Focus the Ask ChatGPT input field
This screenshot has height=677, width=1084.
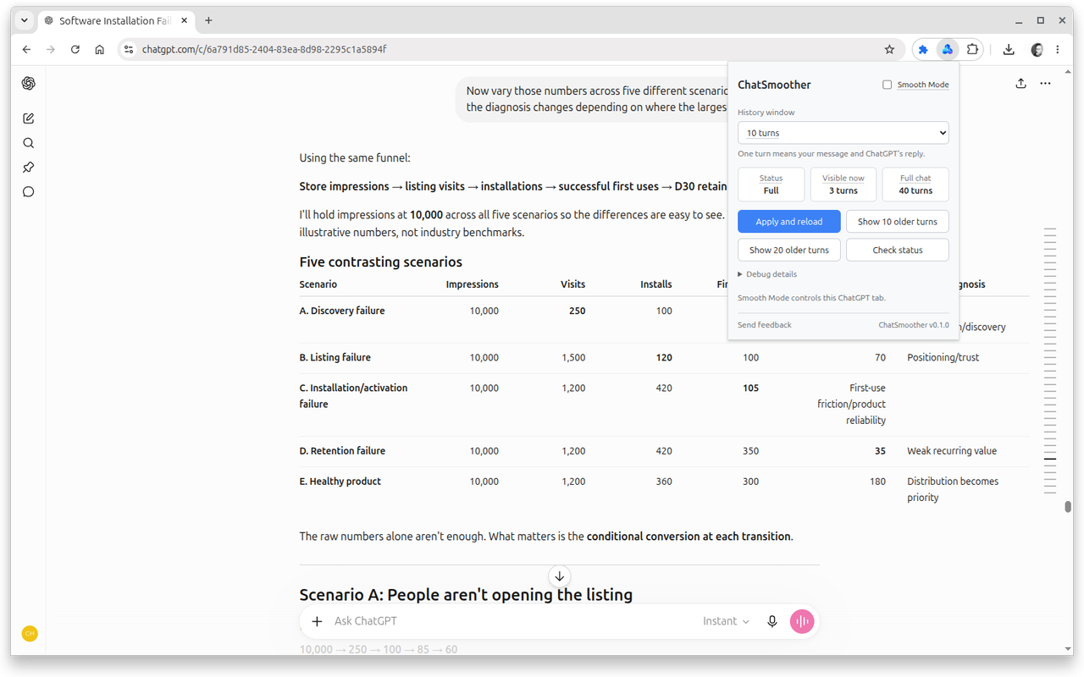tap(512, 621)
